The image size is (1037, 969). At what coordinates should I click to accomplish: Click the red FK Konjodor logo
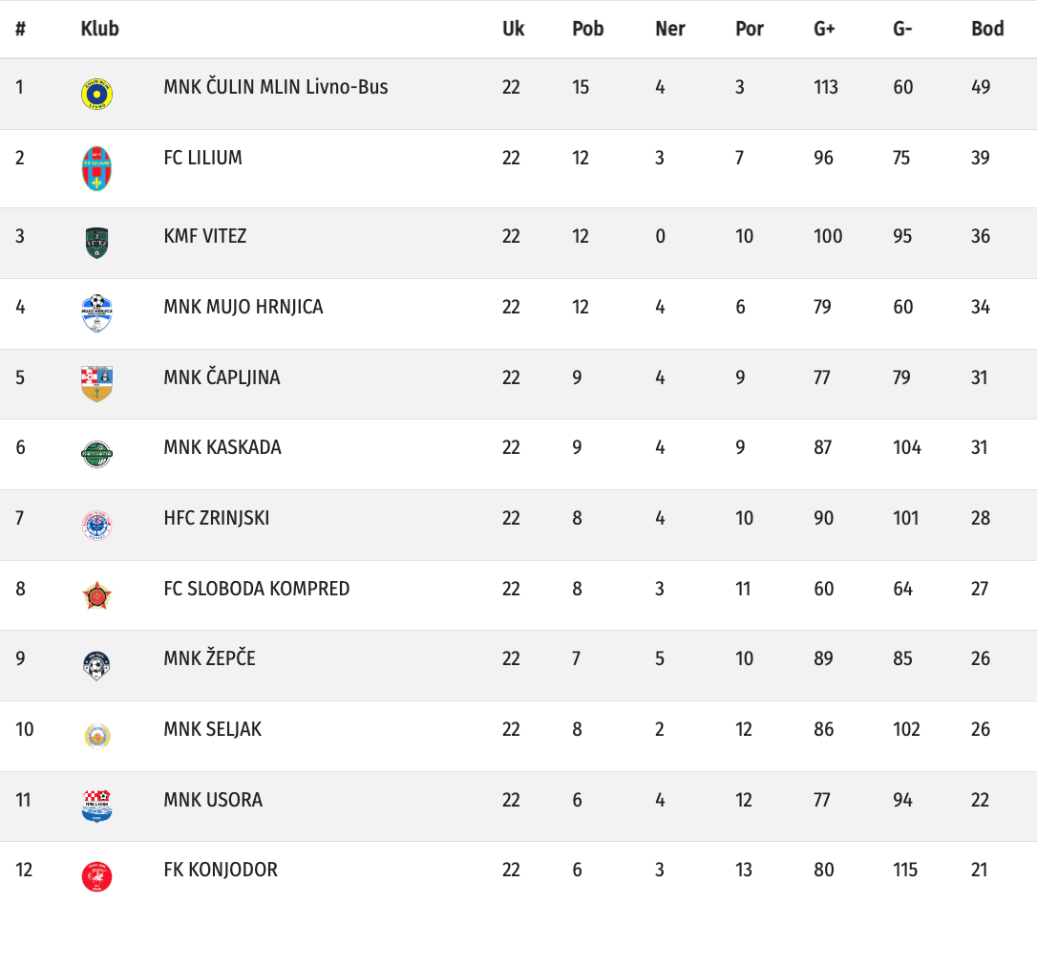(96, 876)
